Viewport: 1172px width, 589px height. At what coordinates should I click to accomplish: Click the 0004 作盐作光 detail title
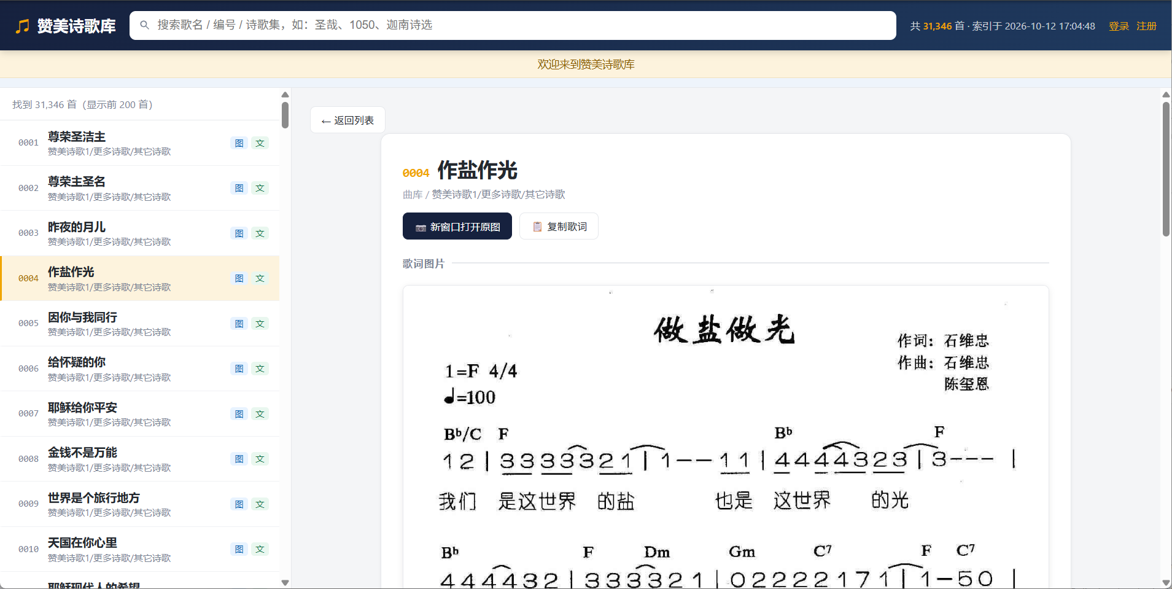point(460,170)
